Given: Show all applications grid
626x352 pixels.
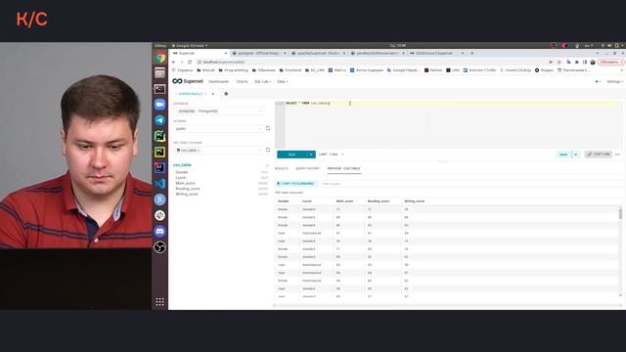Looking at the screenshot, I should tap(160, 302).
